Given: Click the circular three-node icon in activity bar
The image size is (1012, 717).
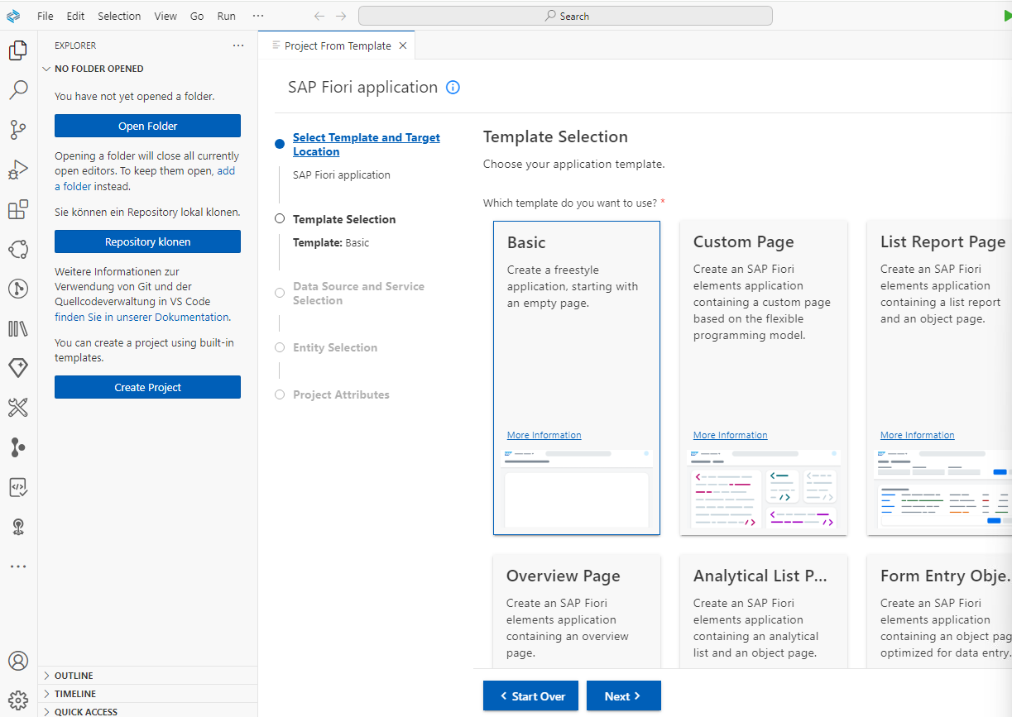Looking at the screenshot, I should click(17, 249).
